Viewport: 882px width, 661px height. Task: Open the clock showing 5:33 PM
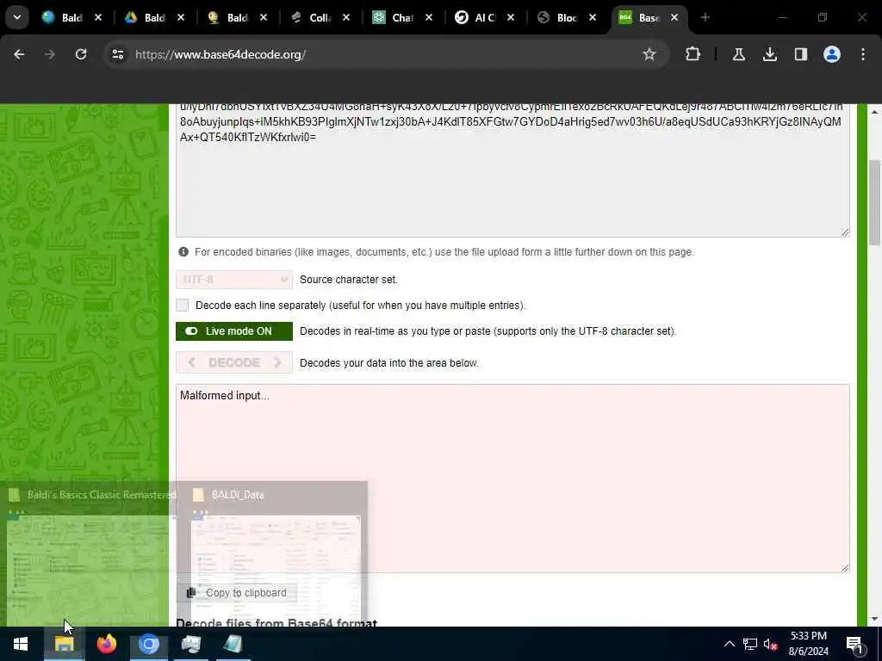[x=808, y=644]
